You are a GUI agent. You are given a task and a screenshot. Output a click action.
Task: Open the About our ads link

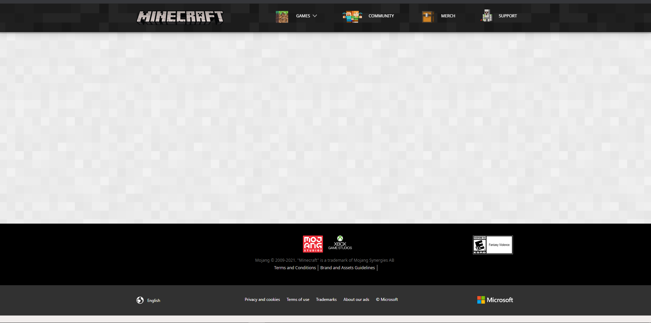click(356, 300)
